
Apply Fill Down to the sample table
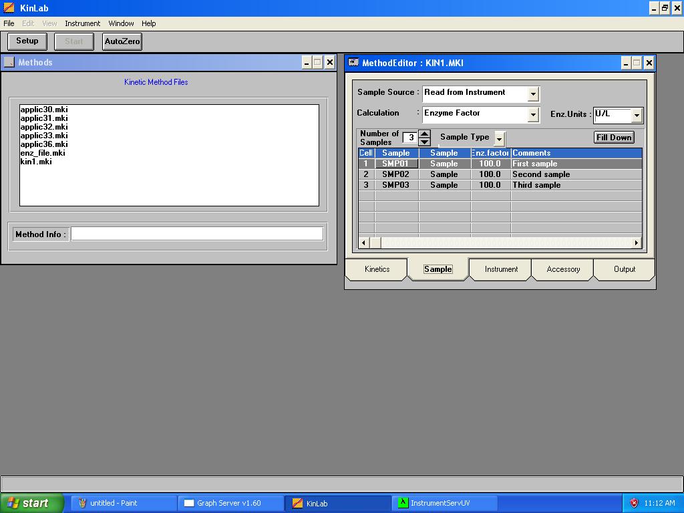tap(613, 137)
